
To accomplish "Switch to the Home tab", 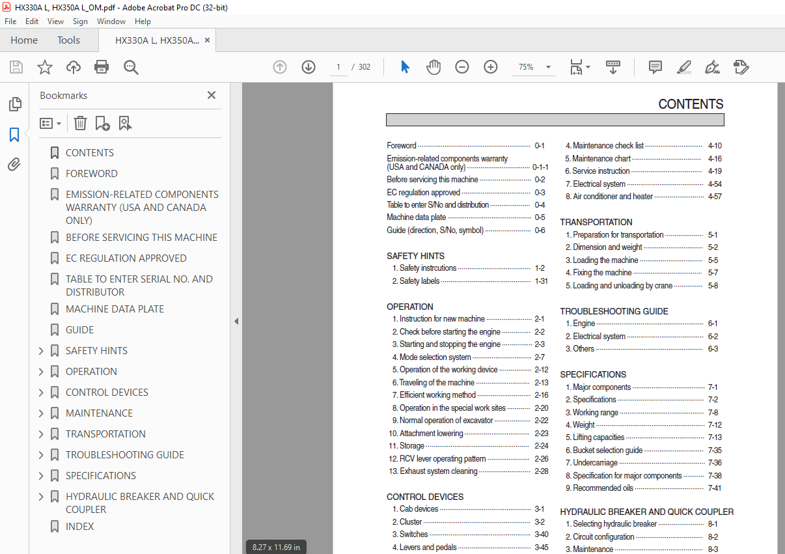I will click(x=24, y=40).
